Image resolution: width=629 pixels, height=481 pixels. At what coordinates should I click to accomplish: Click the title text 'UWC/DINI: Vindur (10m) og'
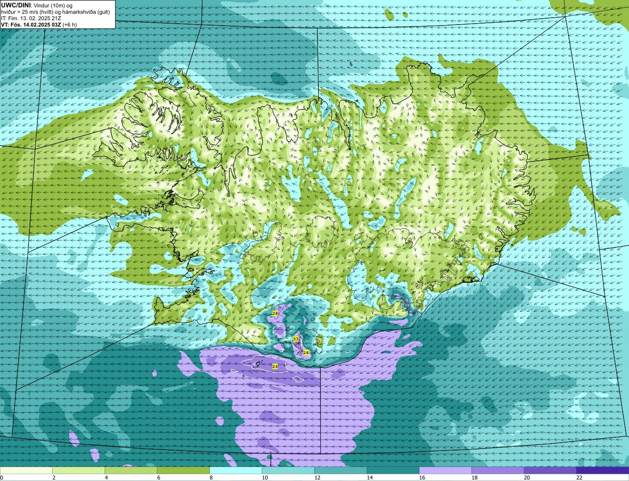(36, 5)
